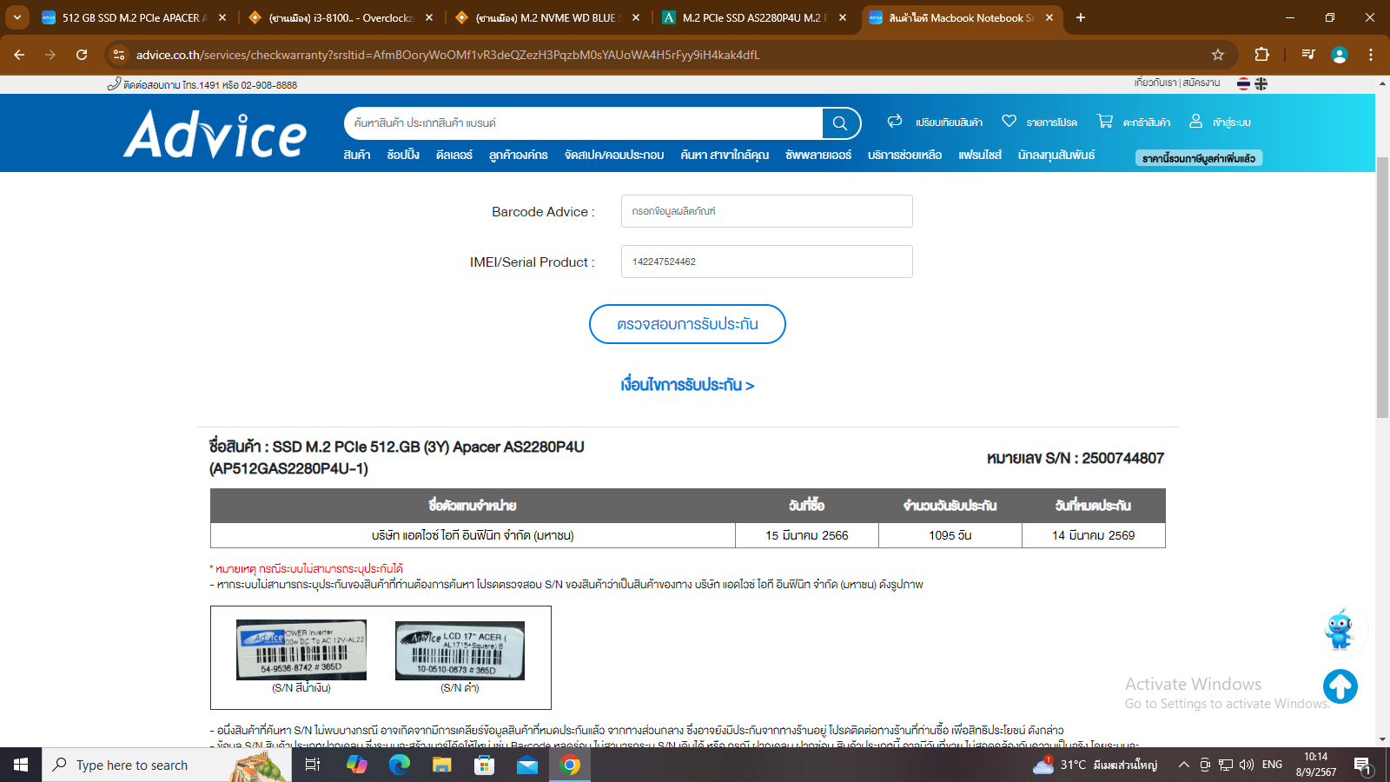
Task: Open เงื่อนไขการรับประกัน link
Action: (687, 384)
